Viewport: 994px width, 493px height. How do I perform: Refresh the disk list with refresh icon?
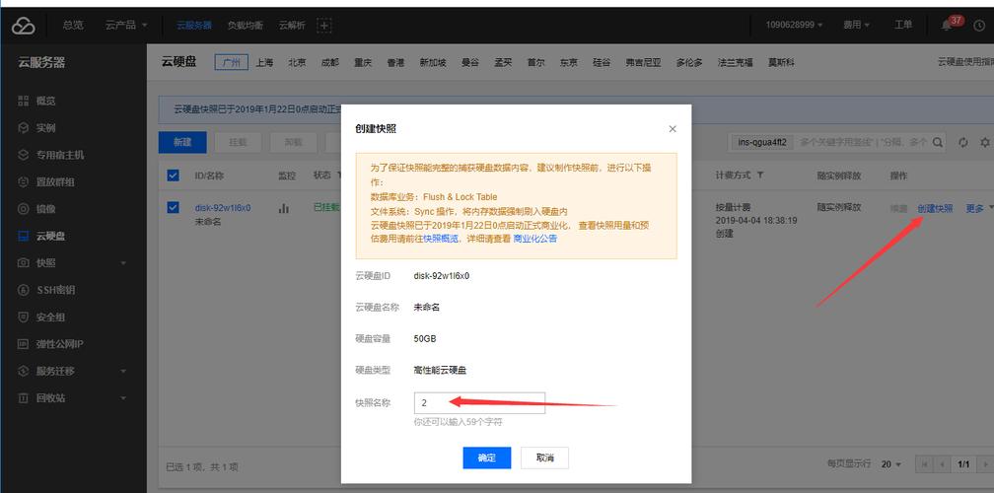click(x=963, y=142)
